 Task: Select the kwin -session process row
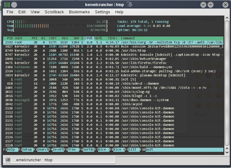(113, 47)
